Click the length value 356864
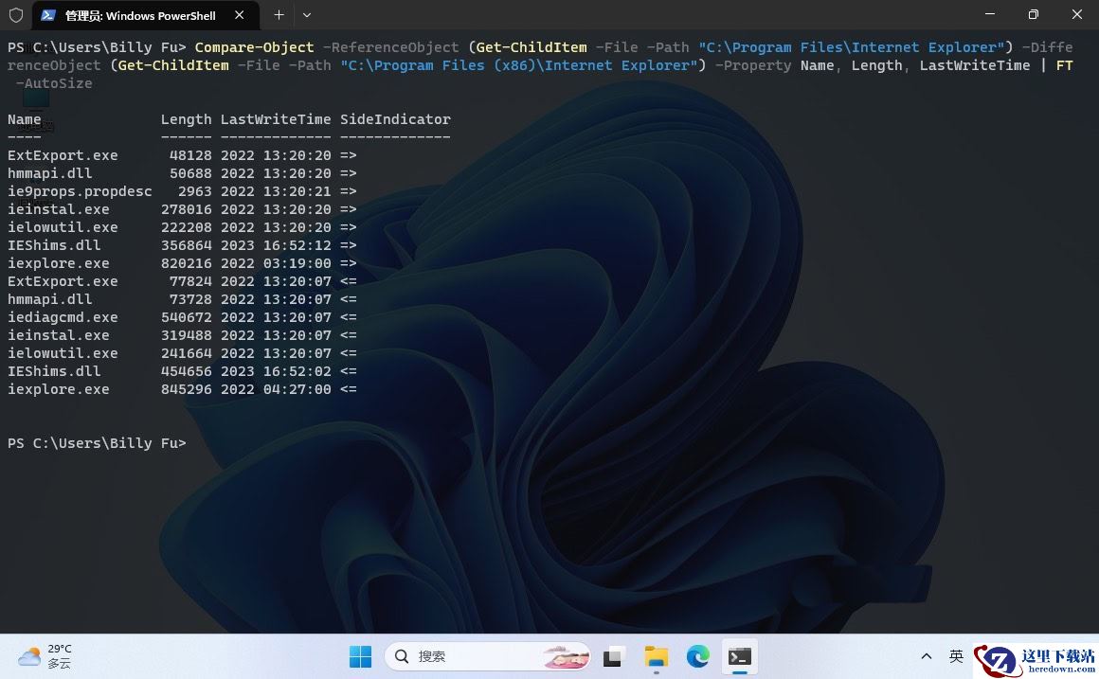 [186, 245]
